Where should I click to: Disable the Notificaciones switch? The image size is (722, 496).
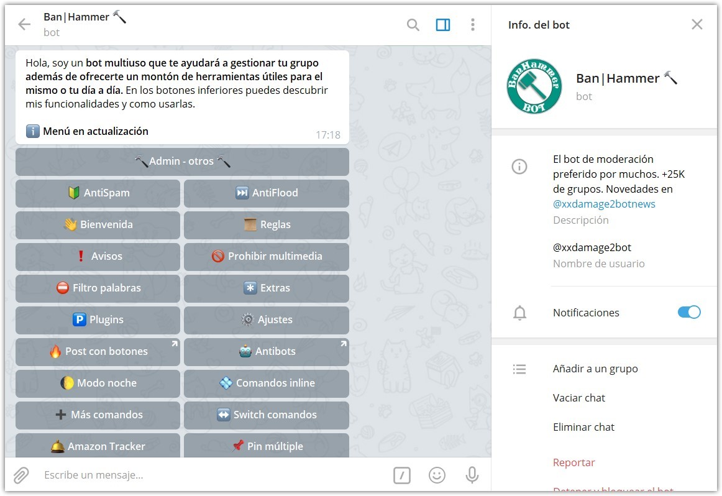point(689,313)
